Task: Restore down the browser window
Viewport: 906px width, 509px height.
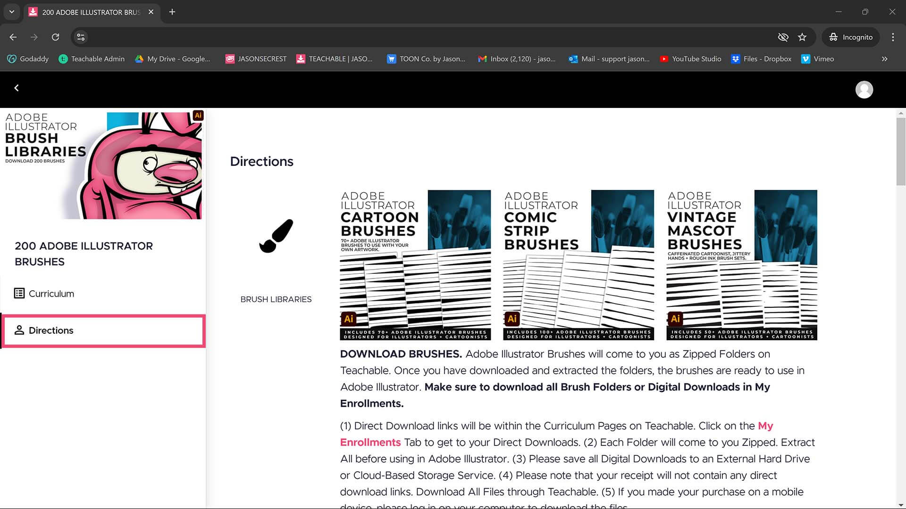Action: pyautogui.click(x=865, y=12)
